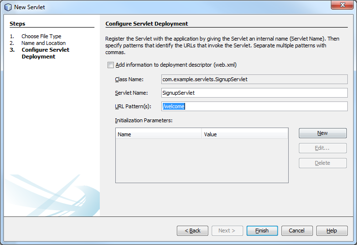Viewport: 357px width, 245px height.
Task: Click the New Servlet window icon
Action: (x=8, y=7)
